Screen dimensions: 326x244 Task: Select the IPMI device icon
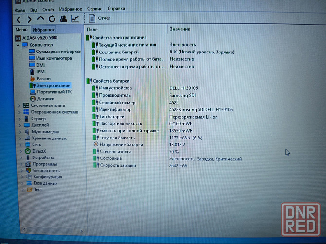click(32, 72)
